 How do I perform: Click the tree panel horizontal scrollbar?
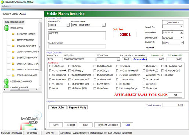pos(19,89)
